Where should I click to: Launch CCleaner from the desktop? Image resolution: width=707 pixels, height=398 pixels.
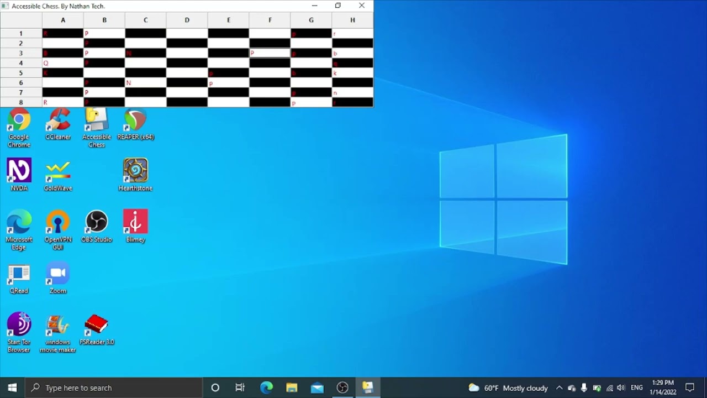[x=58, y=124]
